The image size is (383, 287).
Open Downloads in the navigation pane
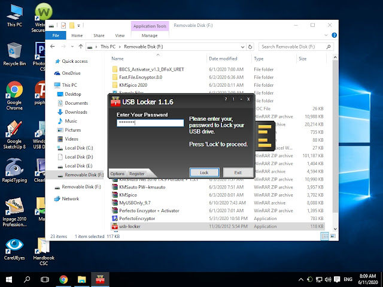coord(76,112)
